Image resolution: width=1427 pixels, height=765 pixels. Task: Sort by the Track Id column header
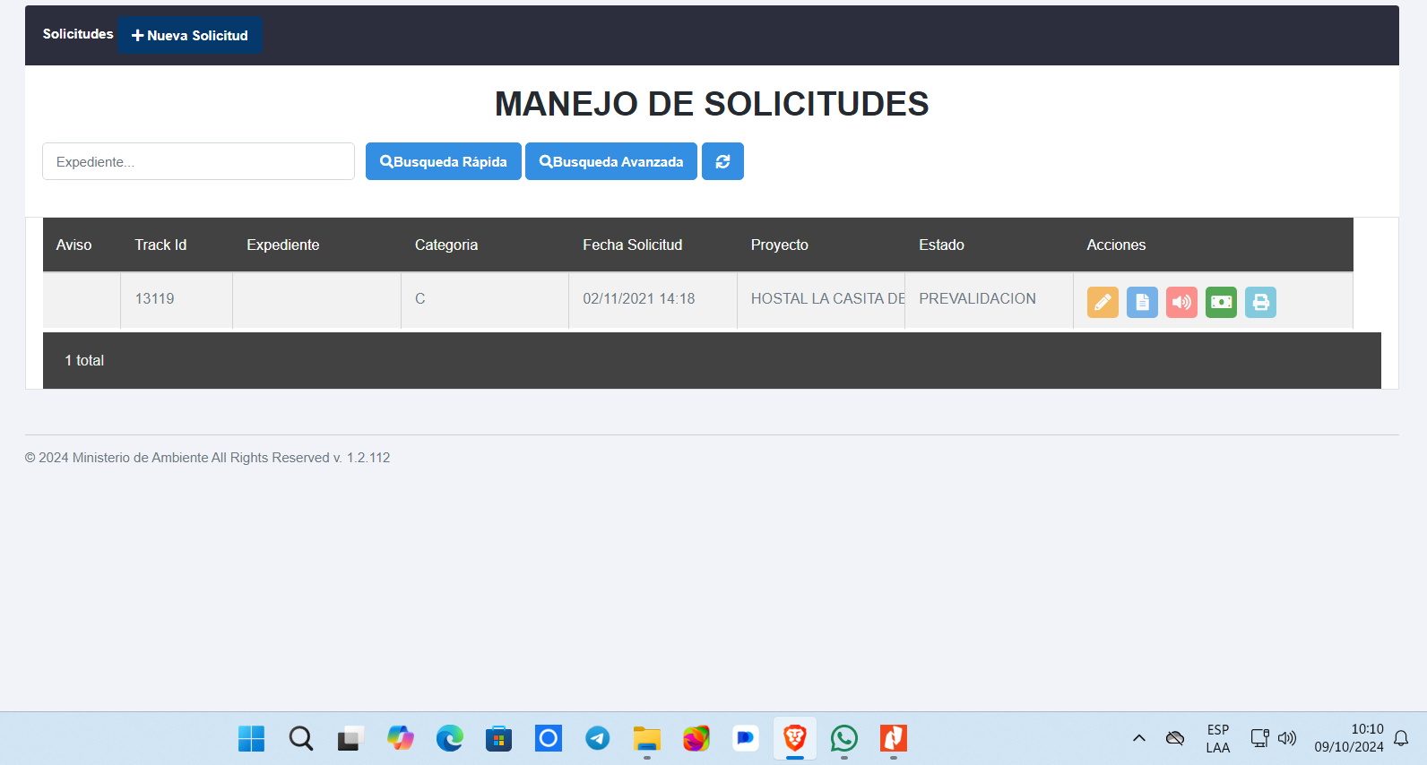pos(160,245)
